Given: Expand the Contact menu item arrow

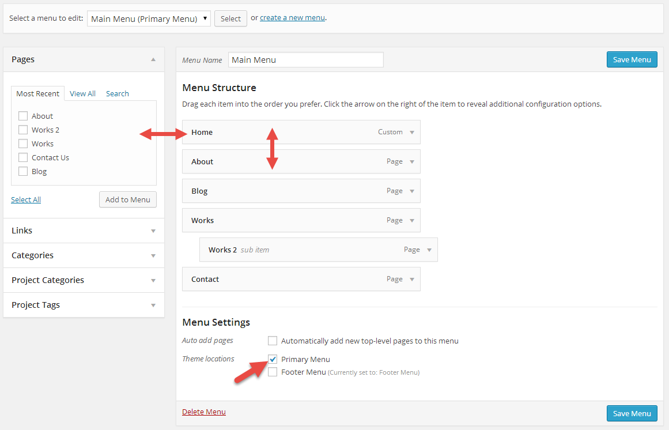Looking at the screenshot, I should 412,280.
